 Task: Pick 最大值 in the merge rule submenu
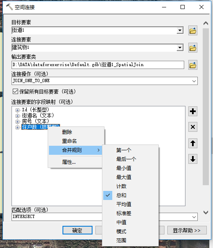click(124, 177)
